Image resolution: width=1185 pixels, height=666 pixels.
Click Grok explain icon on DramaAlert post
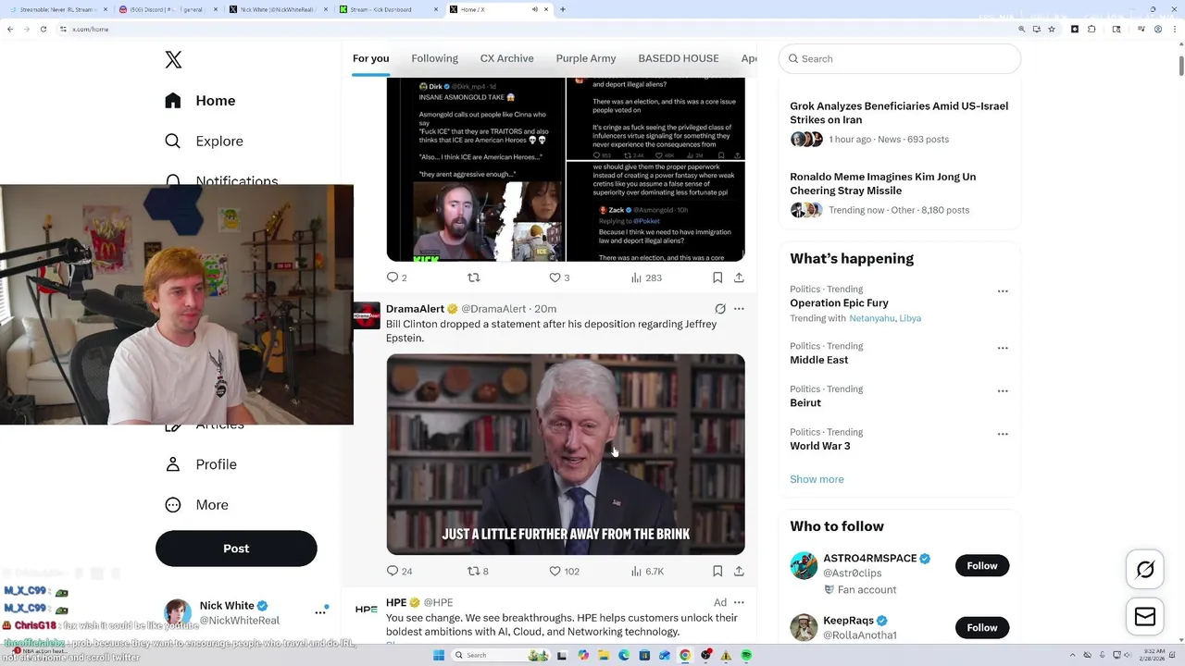coord(720,309)
